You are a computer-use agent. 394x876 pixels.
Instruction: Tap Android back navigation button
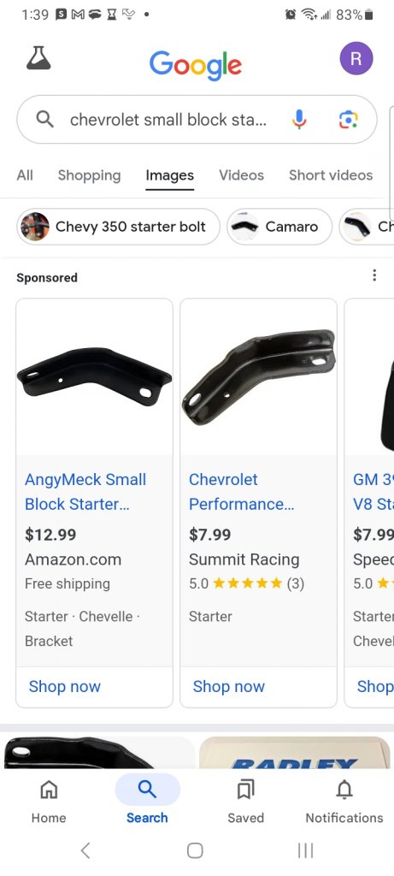tap(85, 851)
